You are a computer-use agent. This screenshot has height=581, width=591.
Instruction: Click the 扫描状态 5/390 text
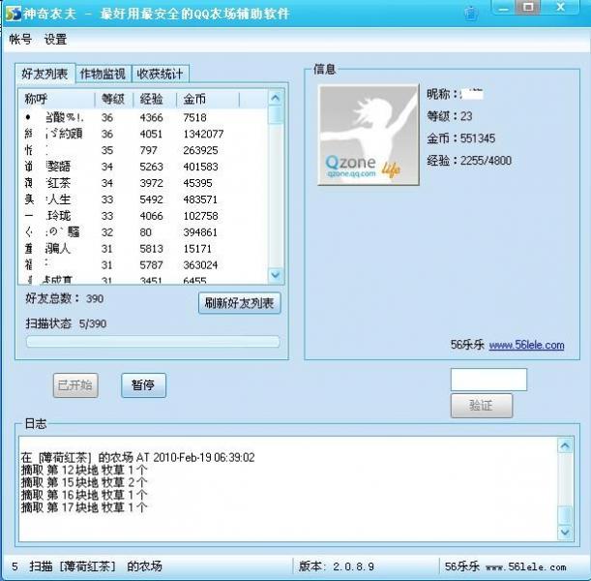tap(66, 323)
